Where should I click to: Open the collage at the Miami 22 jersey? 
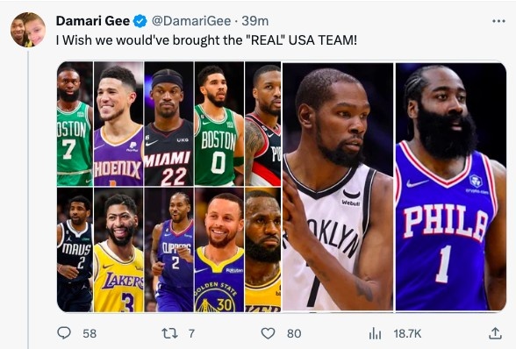click(168, 124)
